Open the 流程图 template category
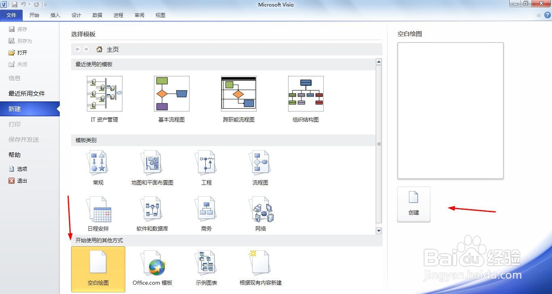The width and height of the screenshot is (552, 294). click(x=261, y=168)
